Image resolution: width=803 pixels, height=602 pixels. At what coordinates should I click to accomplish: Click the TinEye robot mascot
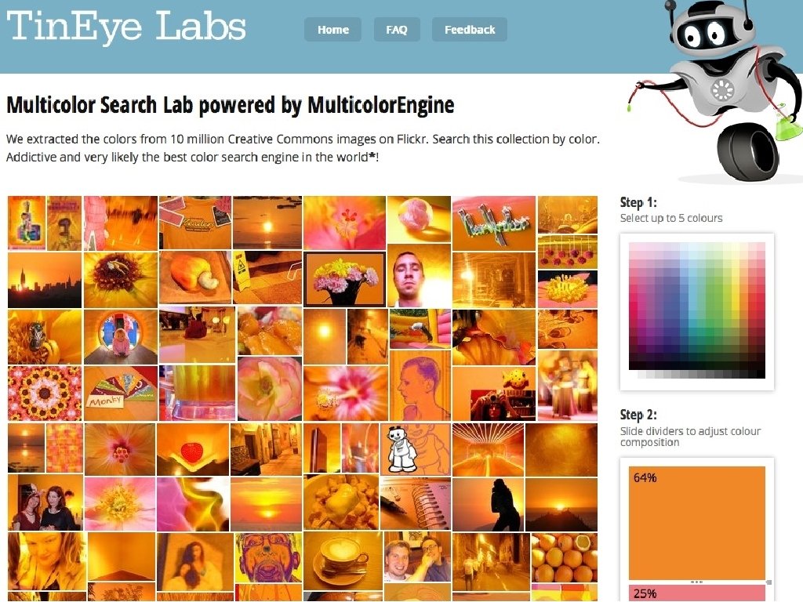point(714,91)
